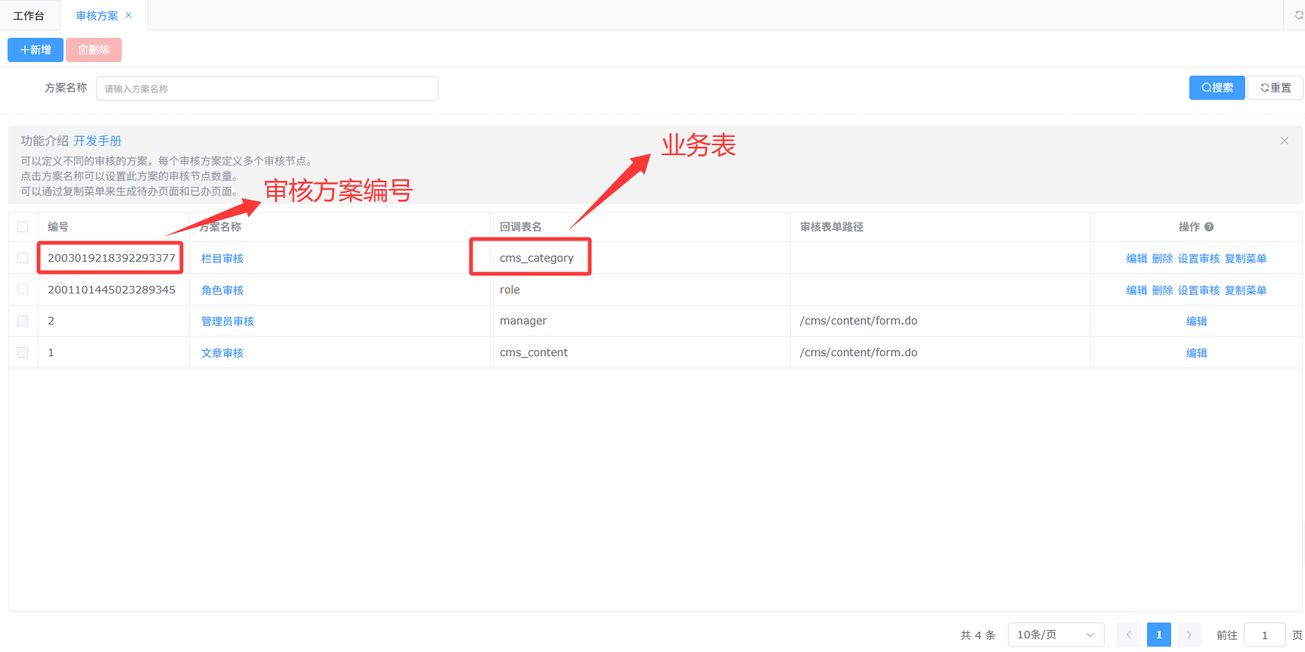This screenshot has height=652, width=1305.
Task: Click the 方案名称 search input field
Action: pyautogui.click(x=267, y=88)
